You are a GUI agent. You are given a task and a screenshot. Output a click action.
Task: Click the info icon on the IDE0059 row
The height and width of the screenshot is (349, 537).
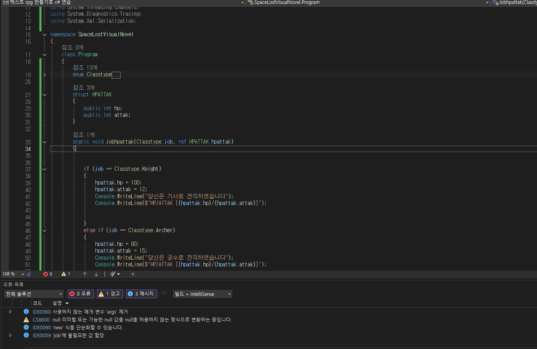pos(26,335)
